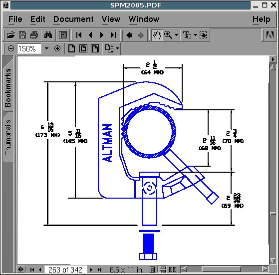This screenshot has height=275, width=279.
Task: Select Single Page layout in status bar
Action: click(x=152, y=270)
